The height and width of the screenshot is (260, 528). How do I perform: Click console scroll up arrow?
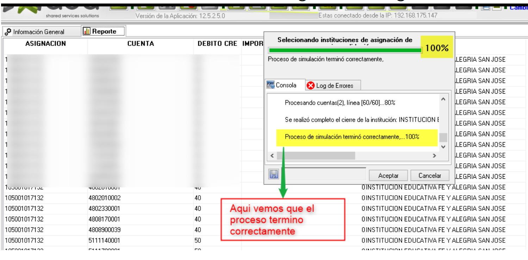(x=443, y=100)
